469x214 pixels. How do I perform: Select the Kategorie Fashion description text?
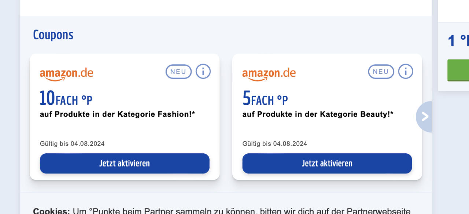click(117, 114)
